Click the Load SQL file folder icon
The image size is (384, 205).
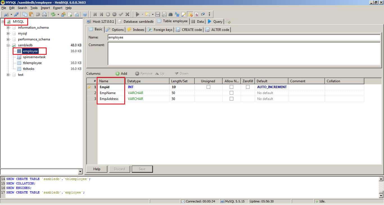click(x=148, y=14)
